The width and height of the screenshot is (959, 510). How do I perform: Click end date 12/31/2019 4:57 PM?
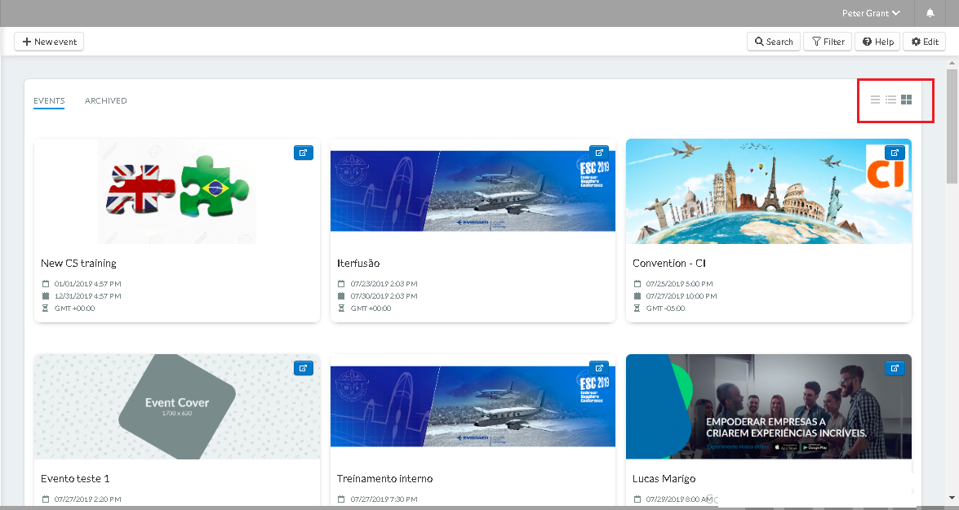click(87, 296)
